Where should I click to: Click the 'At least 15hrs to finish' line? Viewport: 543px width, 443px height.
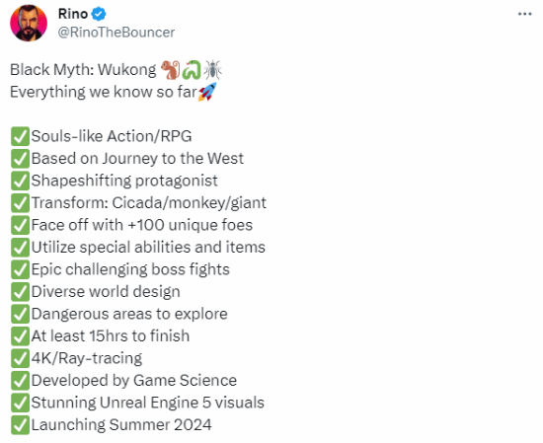coord(111,336)
